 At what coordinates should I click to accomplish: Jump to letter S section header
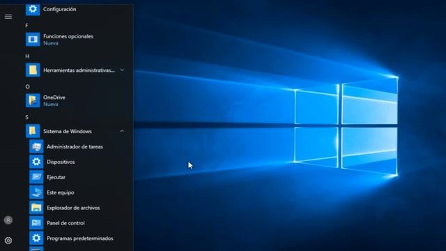(26, 117)
